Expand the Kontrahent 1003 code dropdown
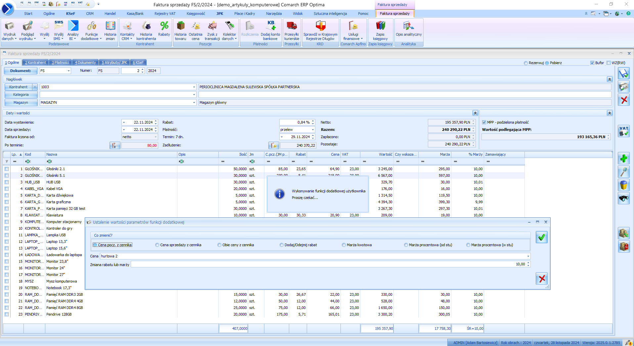 (x=194, y=87)
